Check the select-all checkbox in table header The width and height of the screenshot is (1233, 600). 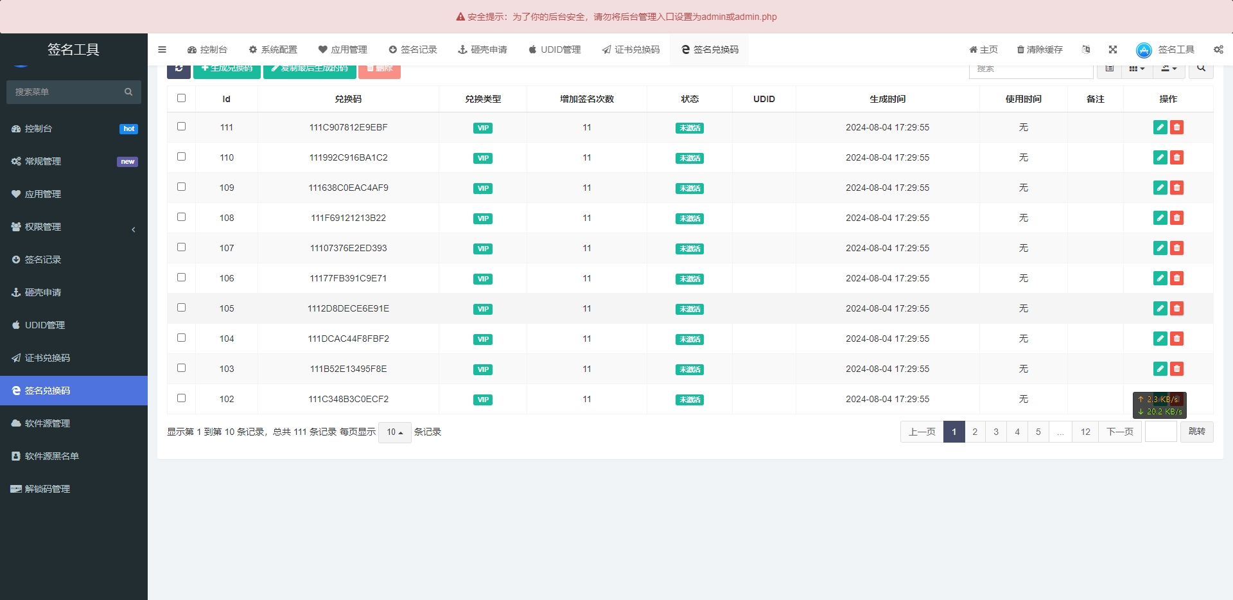tap(181, 98)
